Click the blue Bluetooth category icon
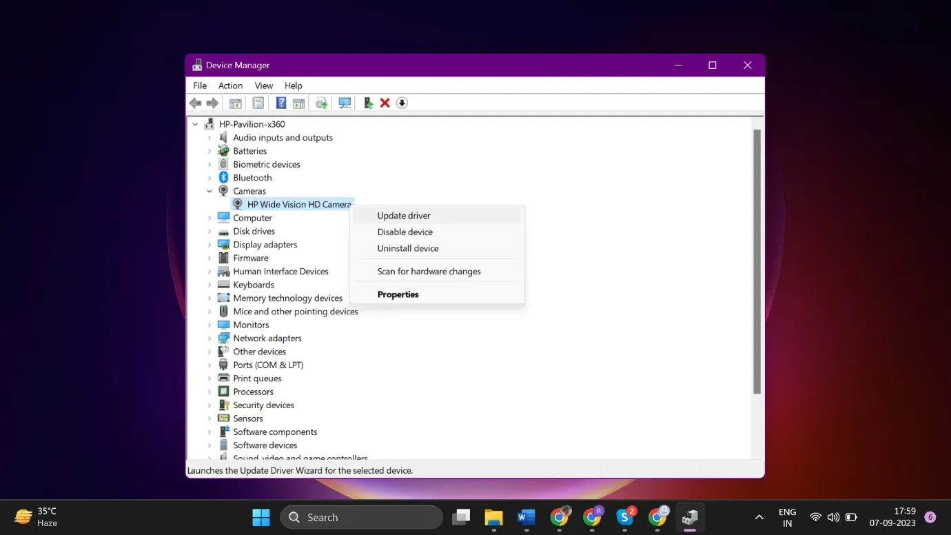The width and height of the screenshot is (951, 535). click(223, 177)
